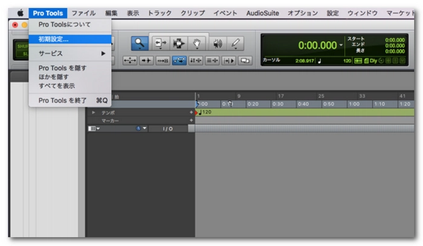Toggle the highlighted blue edit-option button

point(179,60)
